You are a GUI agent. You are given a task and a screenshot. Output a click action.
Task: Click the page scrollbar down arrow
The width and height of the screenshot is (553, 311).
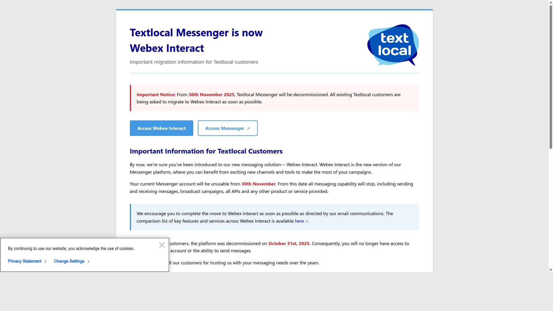[x=551, y=270]
